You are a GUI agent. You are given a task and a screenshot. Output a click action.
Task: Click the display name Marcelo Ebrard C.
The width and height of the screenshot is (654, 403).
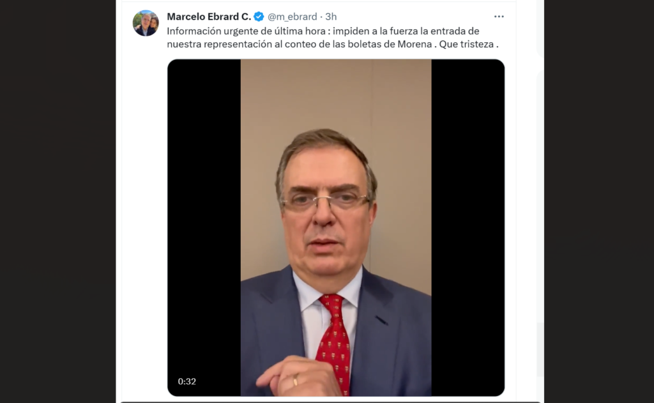coord(209,17)
